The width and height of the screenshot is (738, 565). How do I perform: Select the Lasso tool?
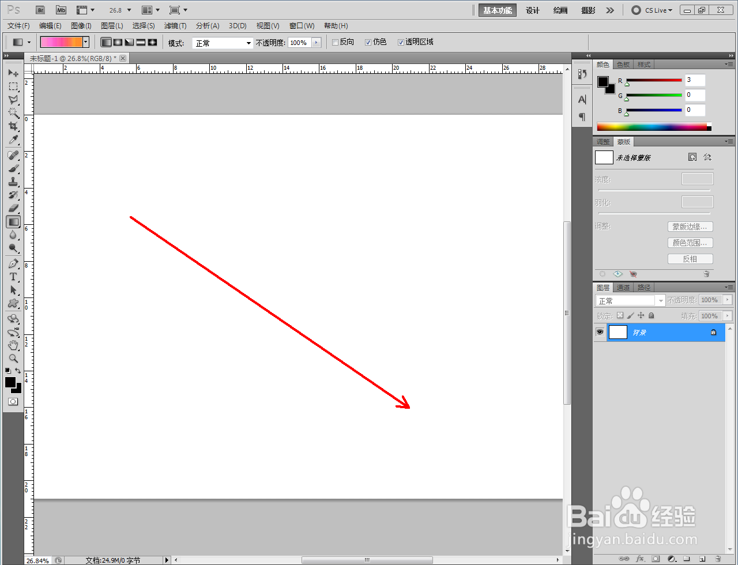pyautogui.click(x=13, y=100)
